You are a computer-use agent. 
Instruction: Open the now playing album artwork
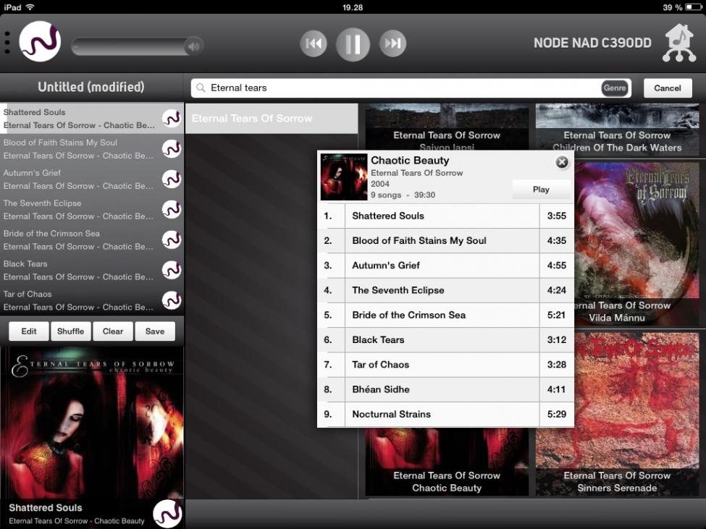coord(92,423)
